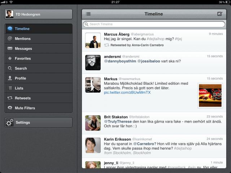231x173 pixels.
Task: Tap the @britstakston handle
Action: (139, 117)
